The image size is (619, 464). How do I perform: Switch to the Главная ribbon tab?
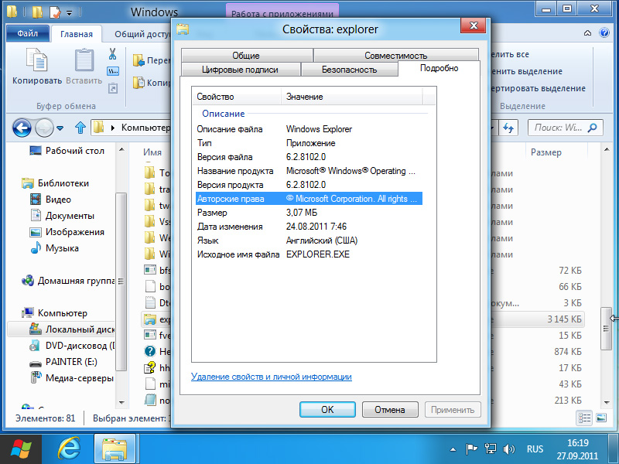pos(77,34)
